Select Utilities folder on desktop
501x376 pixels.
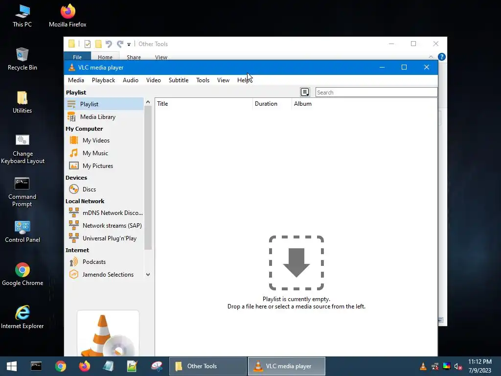tap(23, 102)
